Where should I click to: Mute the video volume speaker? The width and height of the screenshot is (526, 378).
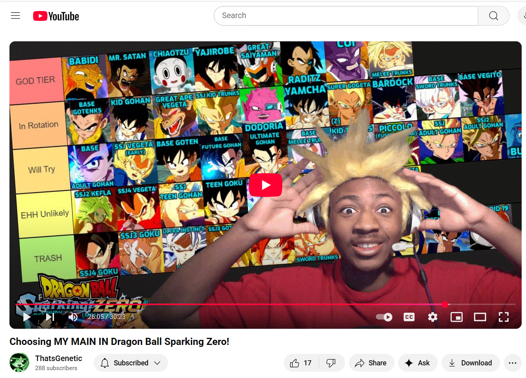click(73, 317)
